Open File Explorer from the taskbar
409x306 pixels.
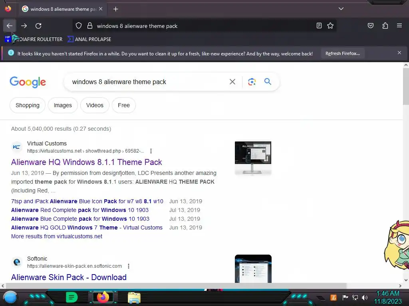134,297
